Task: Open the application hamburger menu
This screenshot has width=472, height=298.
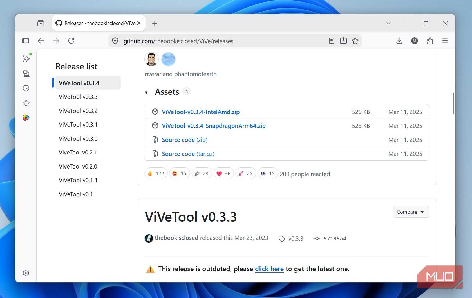Action: click(445, 41)
